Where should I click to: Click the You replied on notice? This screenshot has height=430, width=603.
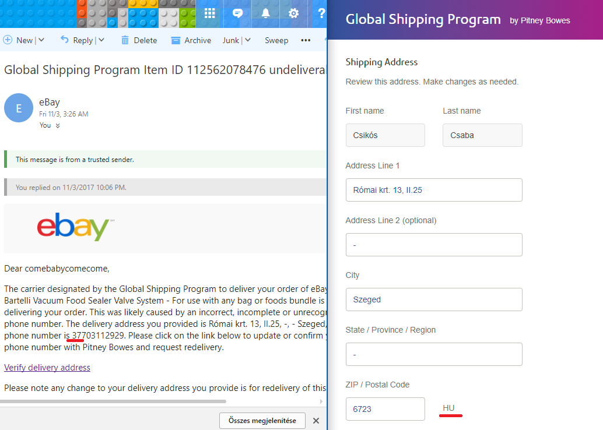point(166,187)
